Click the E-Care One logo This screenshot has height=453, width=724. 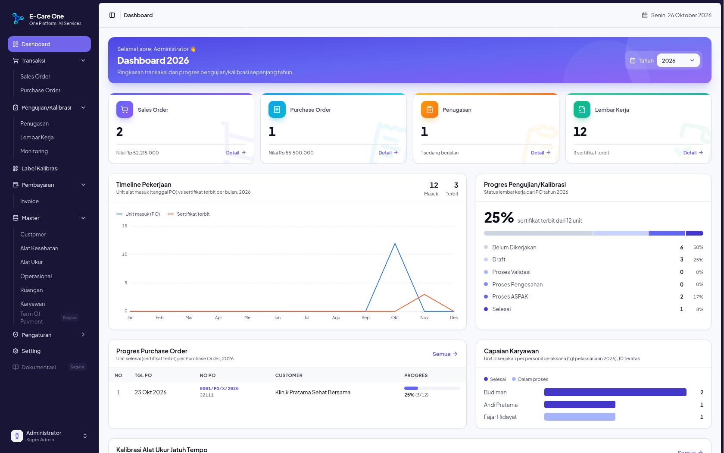pos(18,19)
